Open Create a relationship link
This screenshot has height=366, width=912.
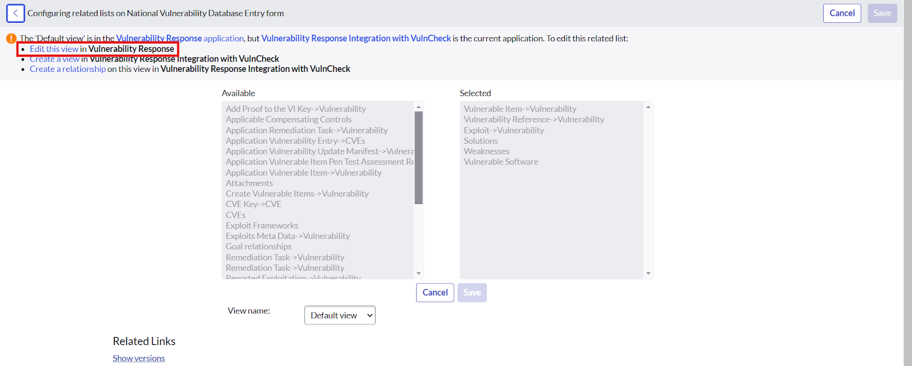[68, 69]
